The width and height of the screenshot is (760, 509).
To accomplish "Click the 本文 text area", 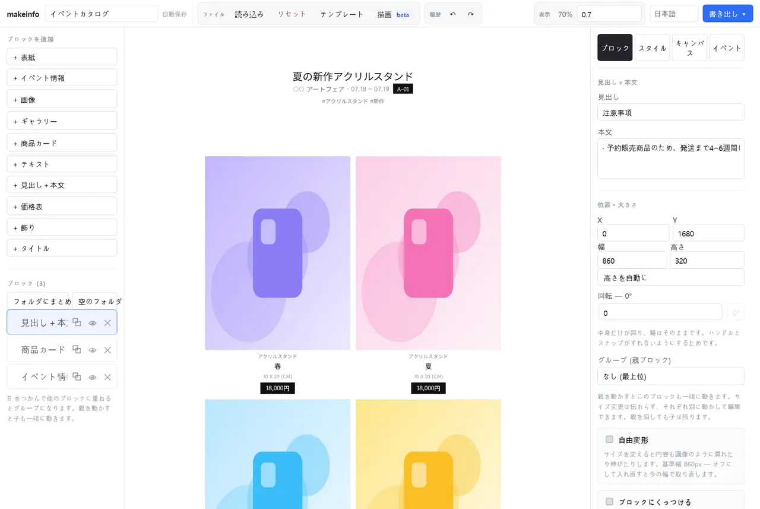I will (671, 159).
